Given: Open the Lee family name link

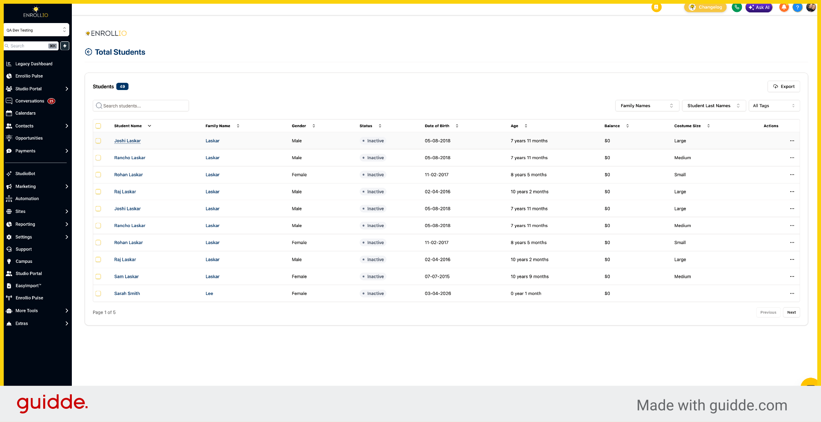Looking at the screenshot, I should tap(209, 294).
